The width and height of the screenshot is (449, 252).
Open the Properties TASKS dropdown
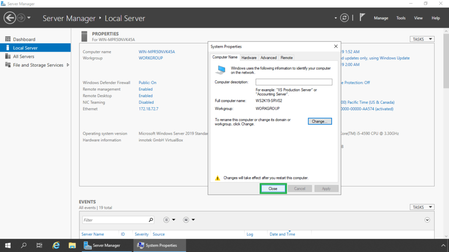tap(422, 39)
